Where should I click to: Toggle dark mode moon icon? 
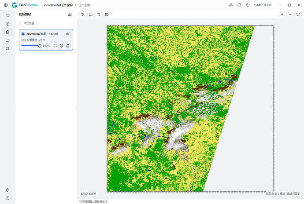[x=248, y=5]
